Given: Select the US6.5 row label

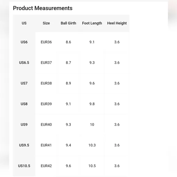Looking at the screenshot, I should click(24, 63).
